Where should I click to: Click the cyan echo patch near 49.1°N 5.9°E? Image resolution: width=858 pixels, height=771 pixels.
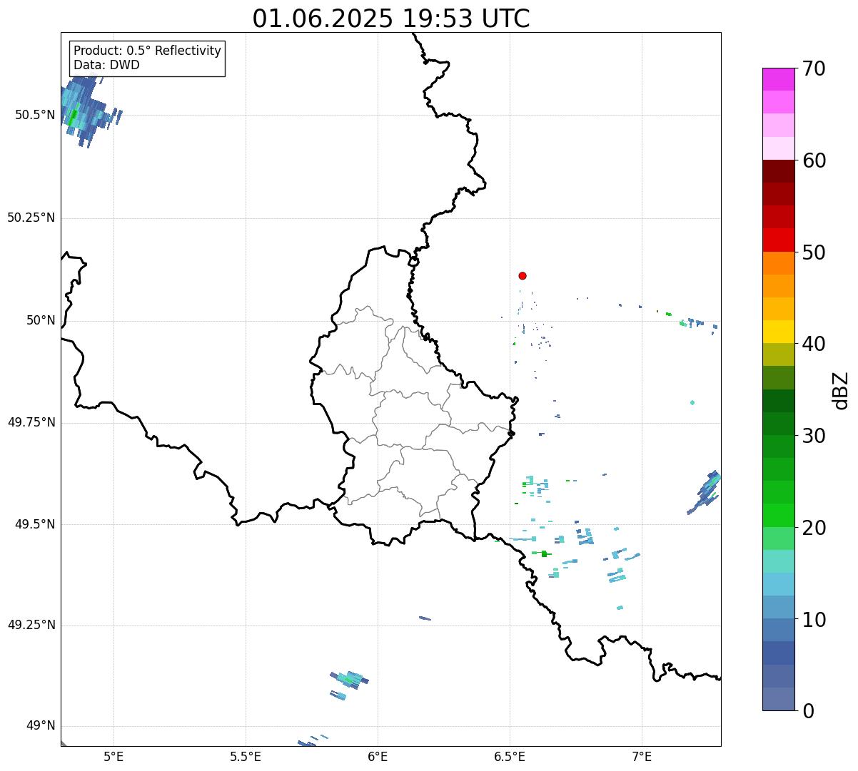point(349,679)
